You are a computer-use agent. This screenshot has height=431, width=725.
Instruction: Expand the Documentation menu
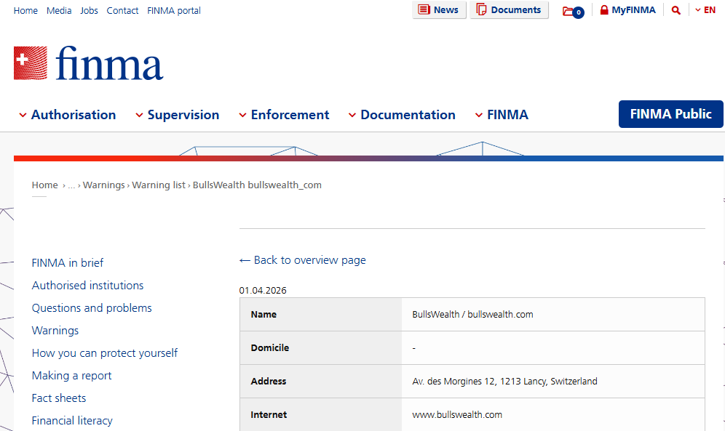coord(403,114)
